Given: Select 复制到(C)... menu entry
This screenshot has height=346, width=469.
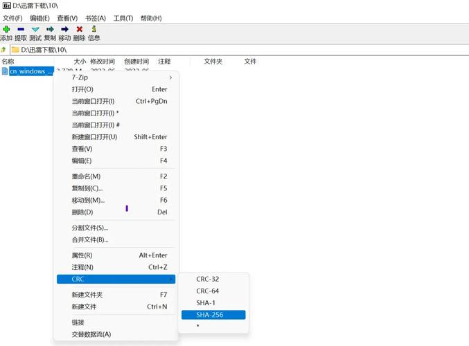Looking at the screenshot, I should [x=116, y=188].
